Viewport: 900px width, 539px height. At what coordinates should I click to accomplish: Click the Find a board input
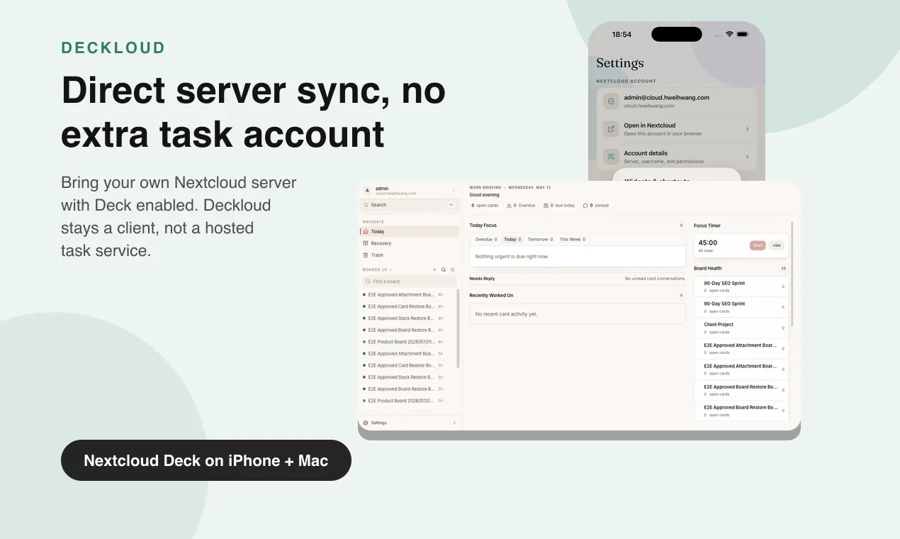click(410, 282)
